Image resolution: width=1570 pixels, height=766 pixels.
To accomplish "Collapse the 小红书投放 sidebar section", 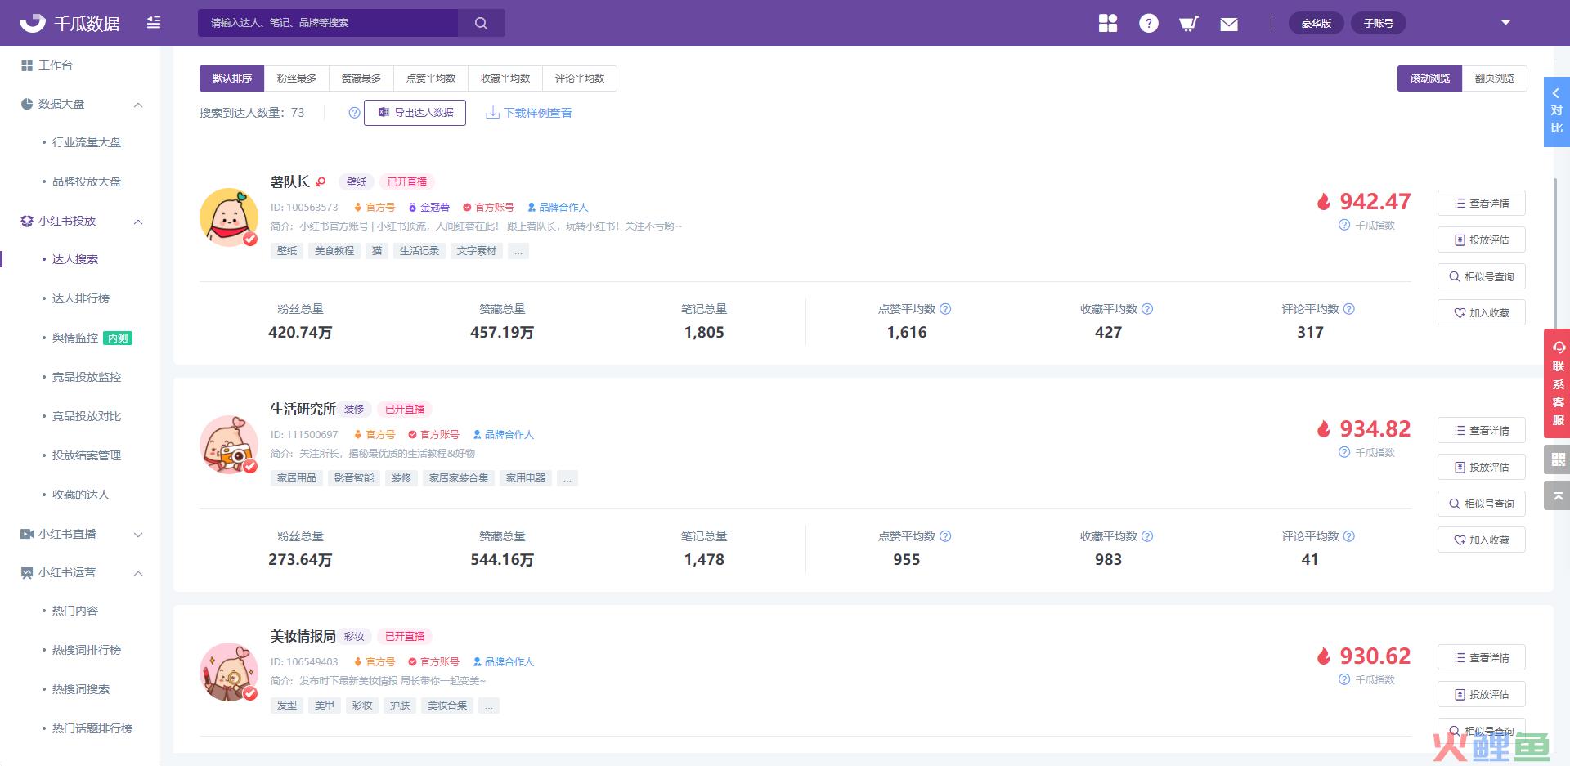I will 138,222.
